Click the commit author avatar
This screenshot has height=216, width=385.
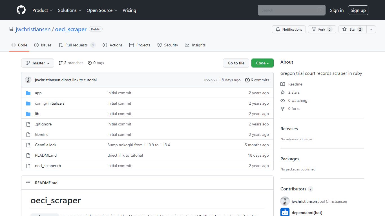click(x=28, y=80)
